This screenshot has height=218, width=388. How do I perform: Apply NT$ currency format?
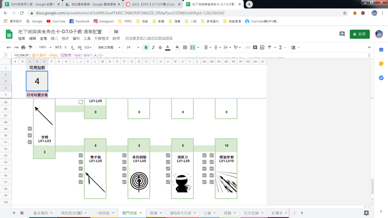58,47
